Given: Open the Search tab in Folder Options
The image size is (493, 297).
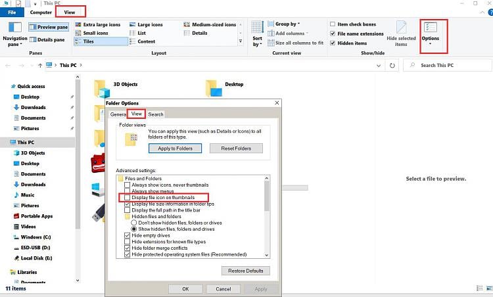Looking at the screenshot, I should (156, 114).
